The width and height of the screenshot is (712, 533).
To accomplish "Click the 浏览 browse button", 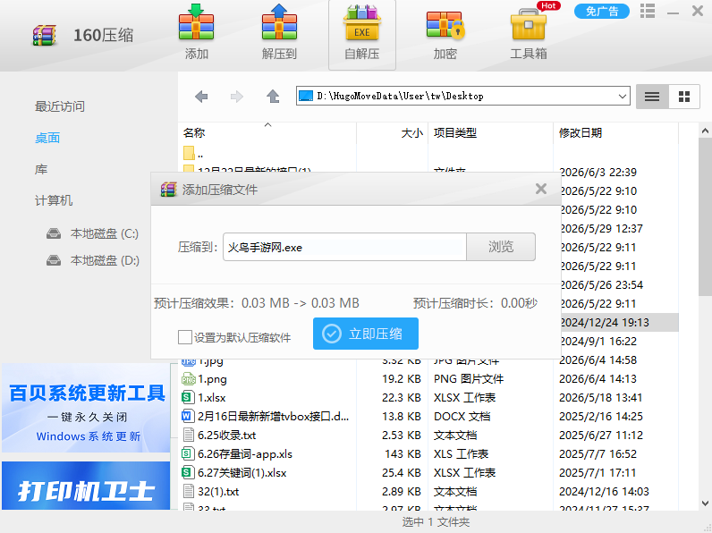I will coord(501,247).
